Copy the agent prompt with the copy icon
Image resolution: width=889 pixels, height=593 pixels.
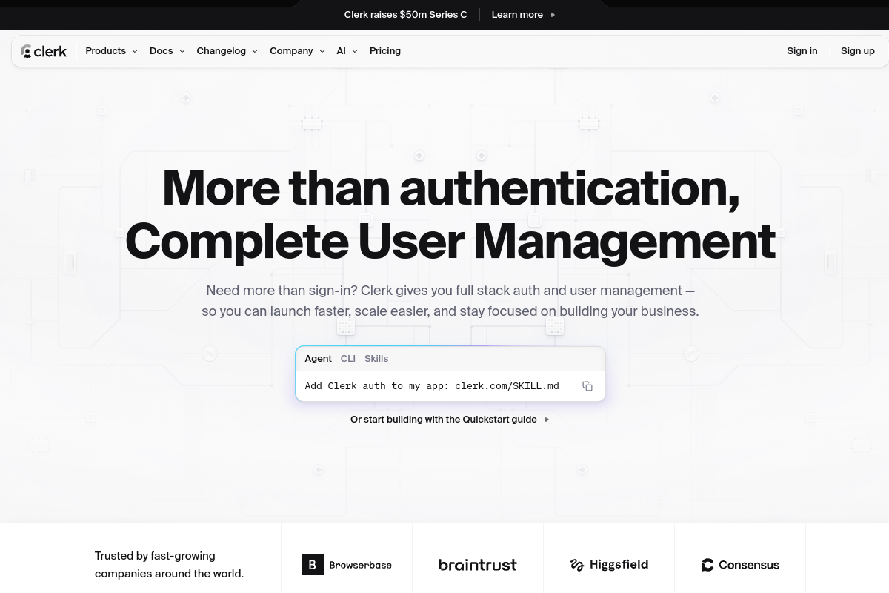point(587,386)
